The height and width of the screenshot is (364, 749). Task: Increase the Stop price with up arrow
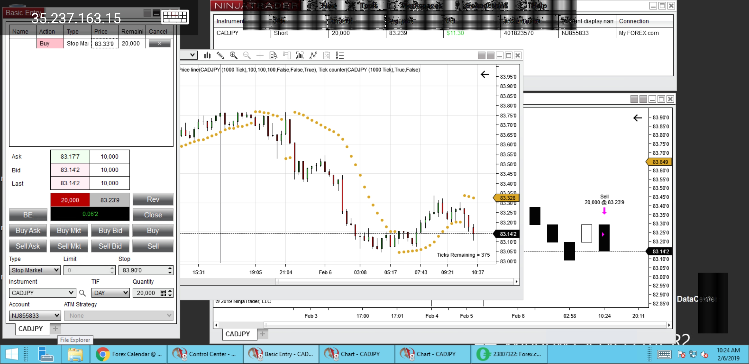click(x=170, y=268)
